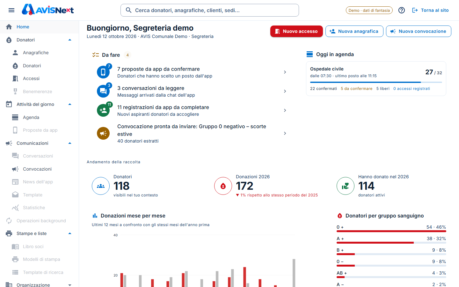
Task: Click the Convocazioni megaphone icon in the sidebar
Action: (x=15, y=169)
